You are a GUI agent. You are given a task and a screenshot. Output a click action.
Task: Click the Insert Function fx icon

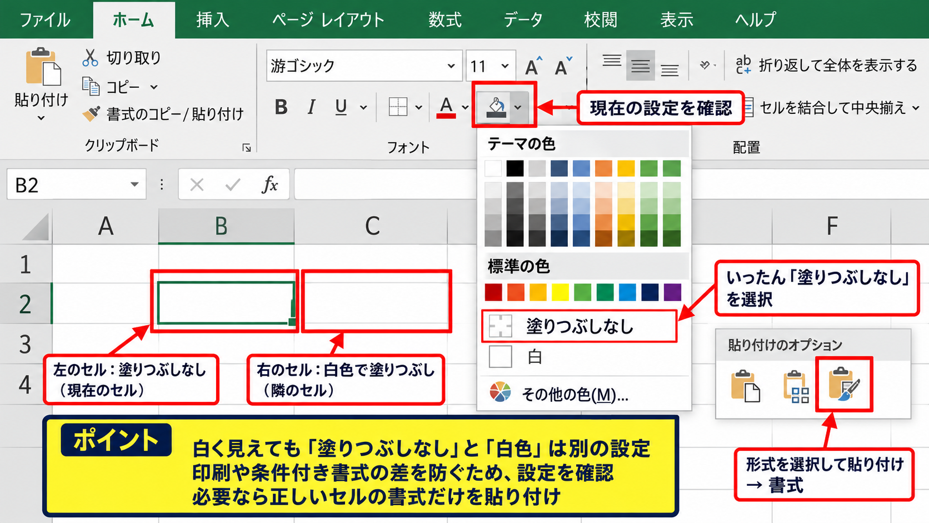[270, 185]
